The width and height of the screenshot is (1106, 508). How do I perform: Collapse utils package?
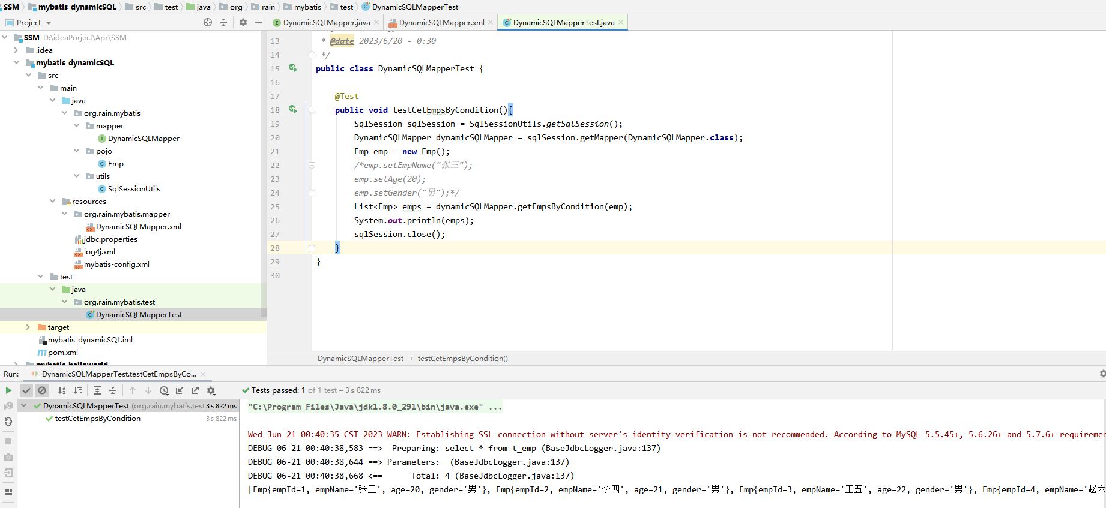(76, 176)
